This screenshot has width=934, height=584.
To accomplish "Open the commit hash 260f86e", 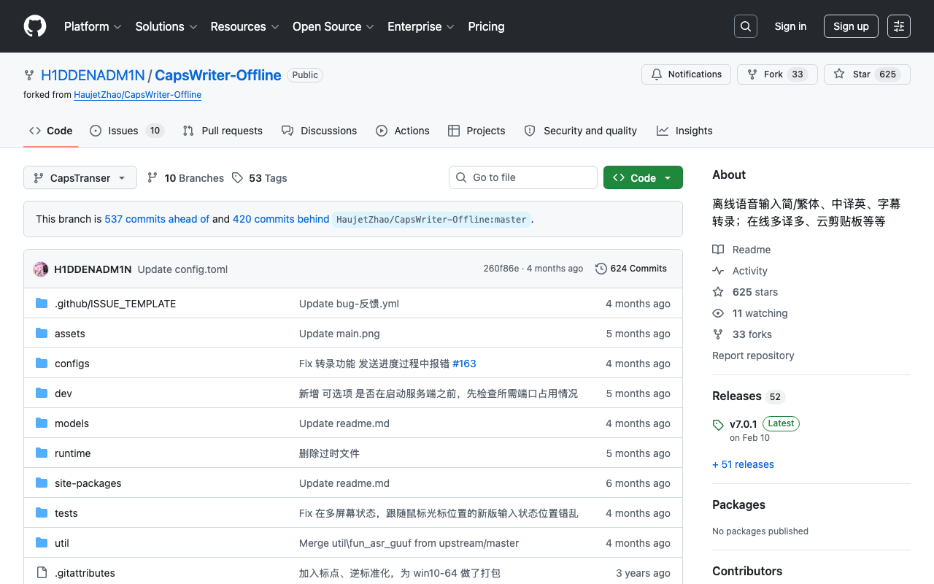I will pos(501,269).
